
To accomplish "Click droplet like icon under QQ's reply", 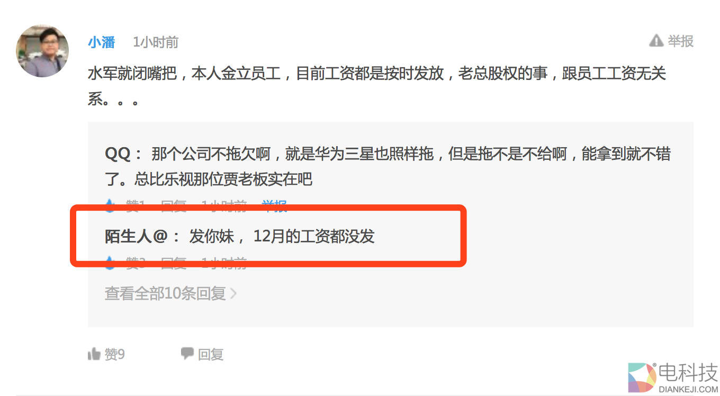I will [110, 205].
